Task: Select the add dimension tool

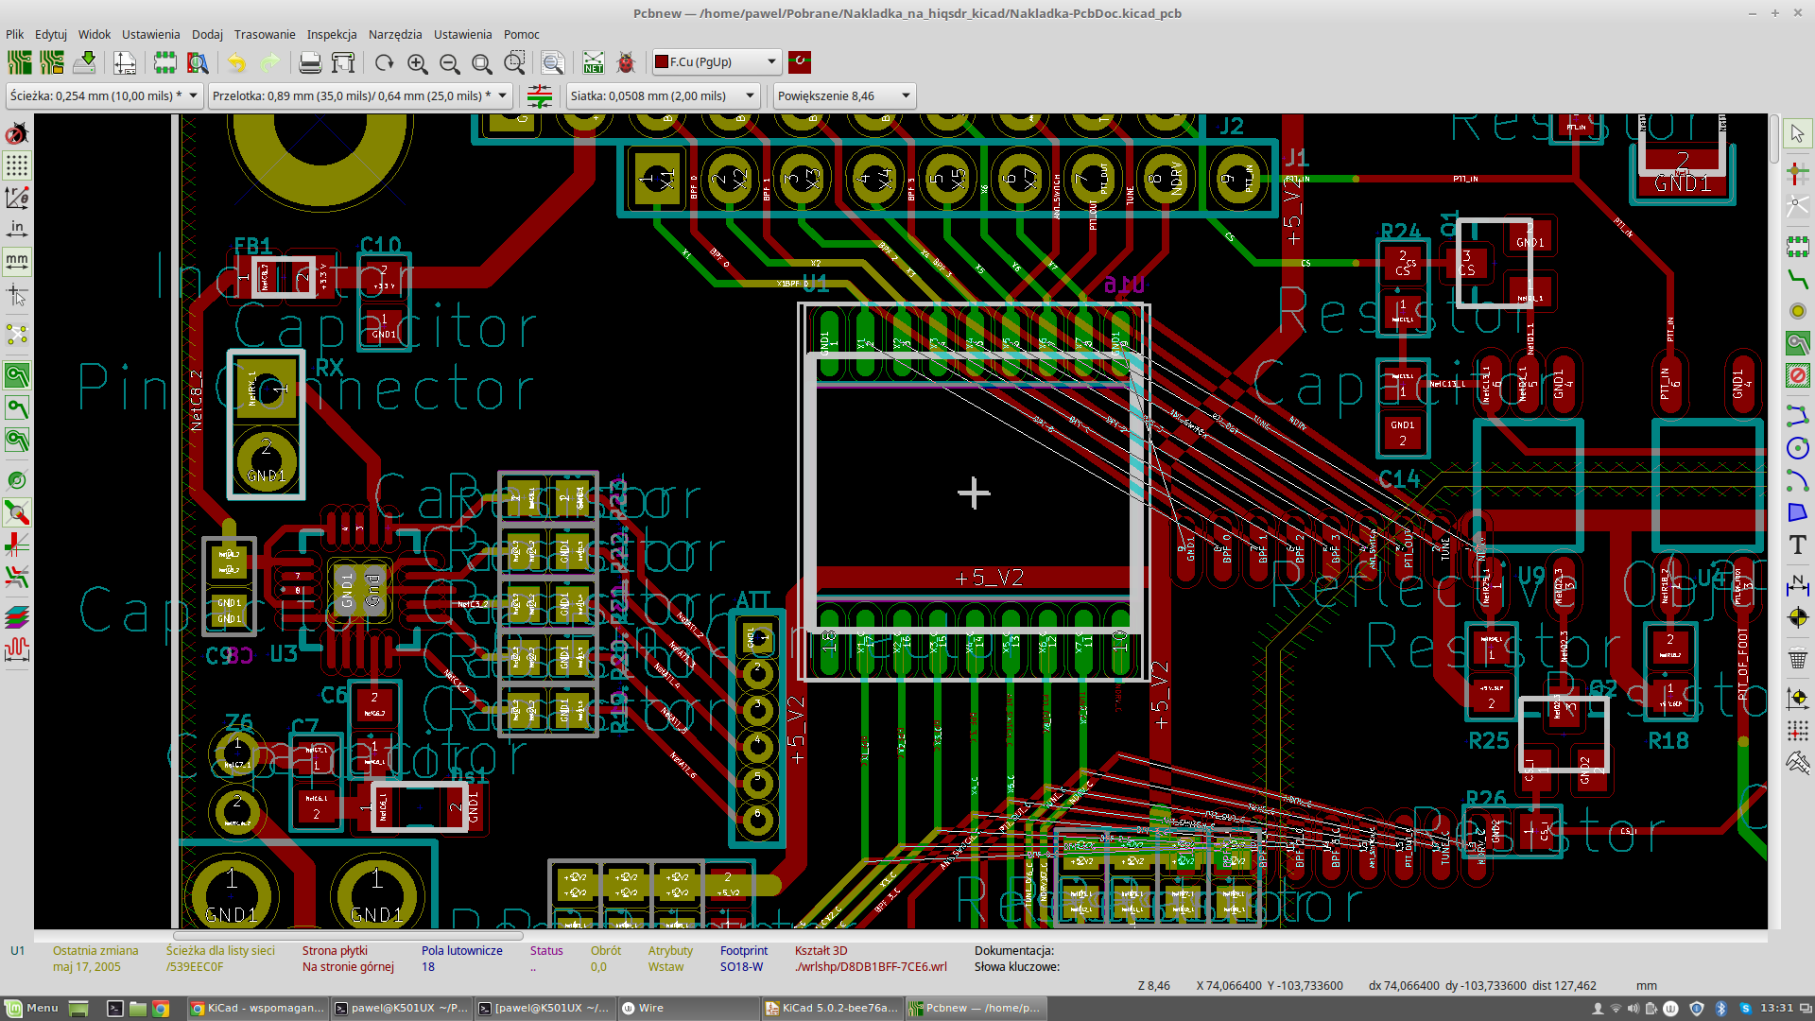Action: pyautogui.click(x=1797, y=585)
